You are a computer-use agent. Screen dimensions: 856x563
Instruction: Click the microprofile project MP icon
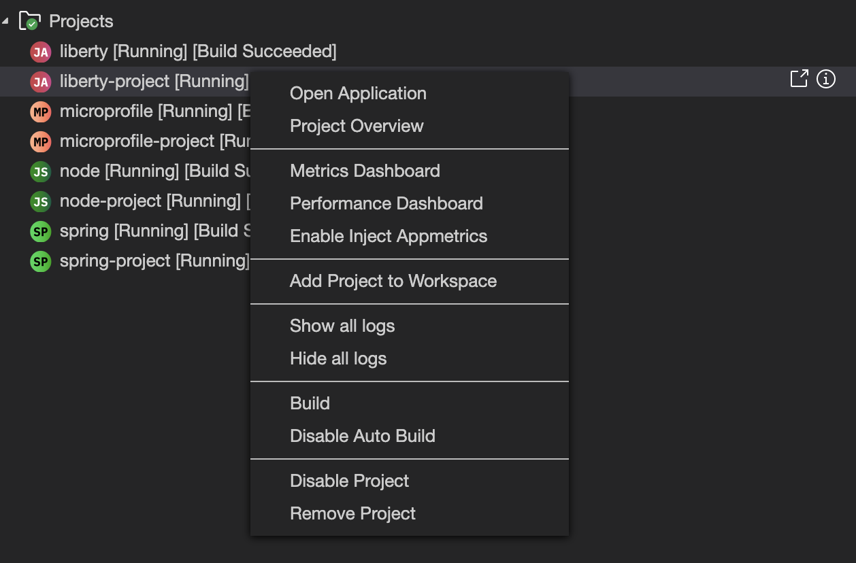click(40, 111)
